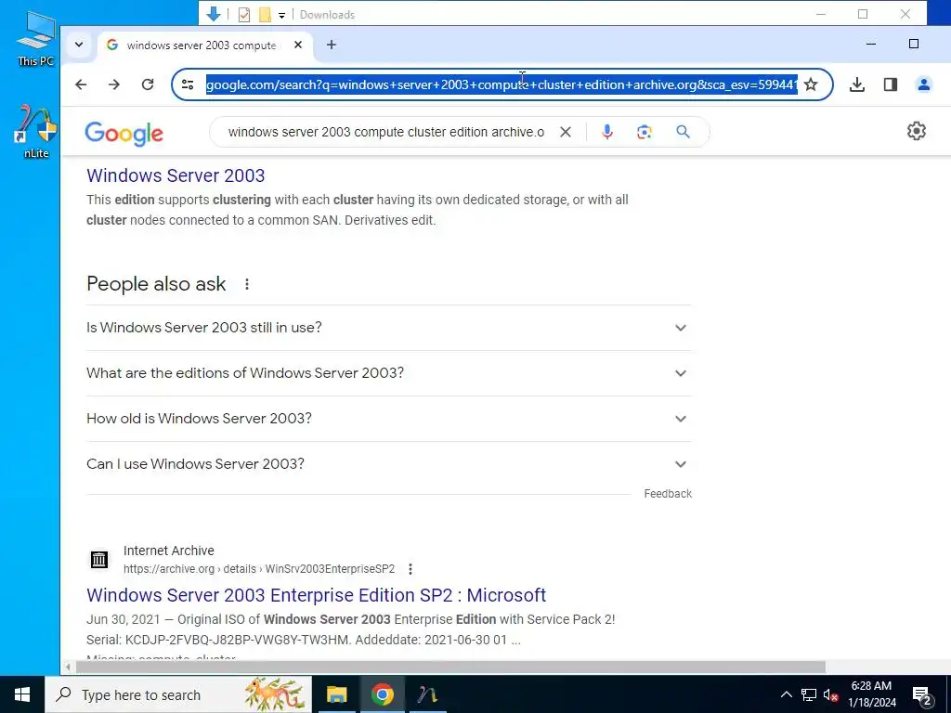This screenshot has width=951, height=713.
Task: Open More options beside People also ask
Action: (x=247, y=284)
